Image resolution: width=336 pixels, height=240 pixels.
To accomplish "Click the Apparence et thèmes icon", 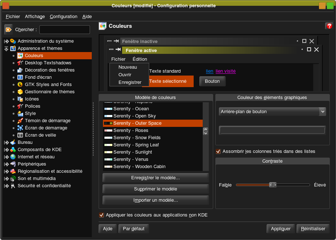I will 13,48.
